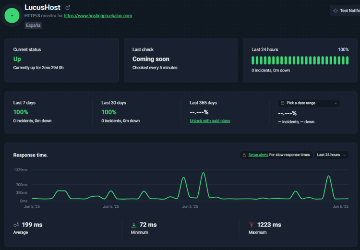This screenshot has height=250, width=360.
Task: Select the España tag label
Action: coord(33,25)
